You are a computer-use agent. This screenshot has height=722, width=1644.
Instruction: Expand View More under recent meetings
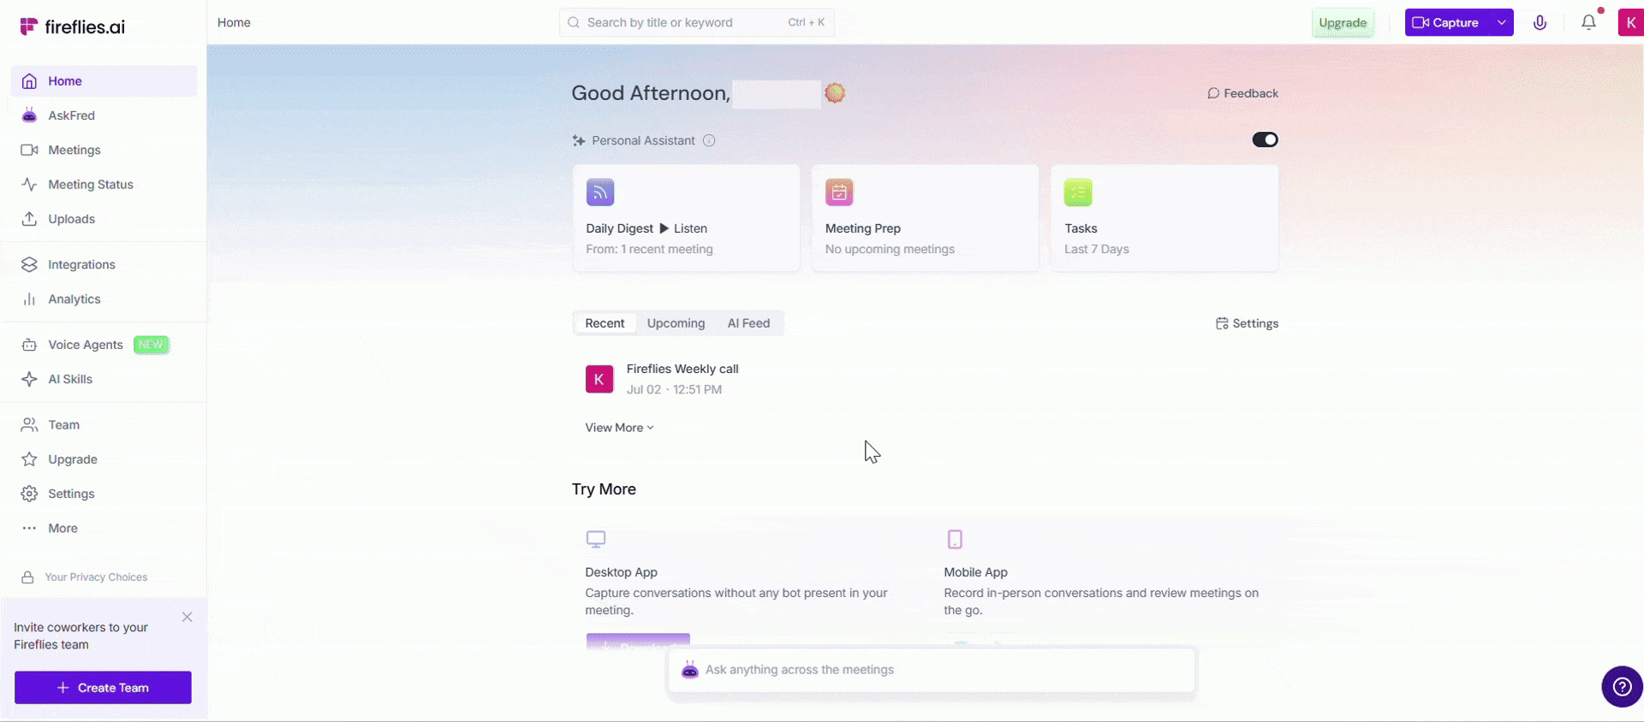click(619, 428)
